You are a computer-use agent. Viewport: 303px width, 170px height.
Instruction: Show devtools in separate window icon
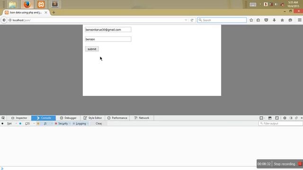click(296, 118)
